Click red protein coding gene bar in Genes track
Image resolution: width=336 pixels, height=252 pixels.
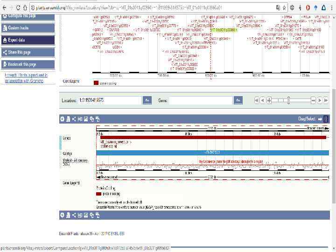click(213, 137)
